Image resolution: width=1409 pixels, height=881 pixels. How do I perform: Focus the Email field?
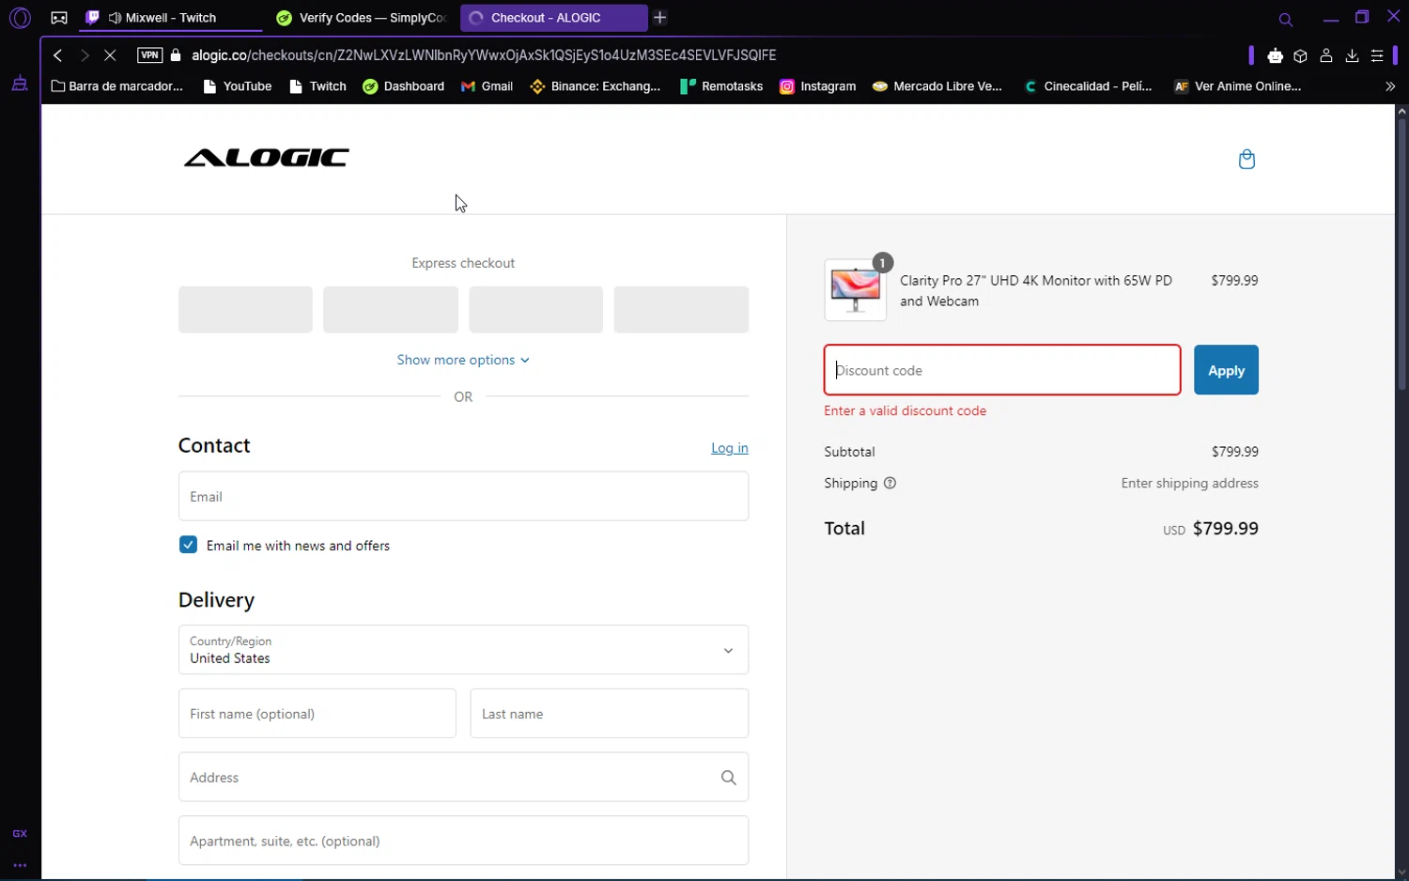pyautogui.click(x=463, y=496)
